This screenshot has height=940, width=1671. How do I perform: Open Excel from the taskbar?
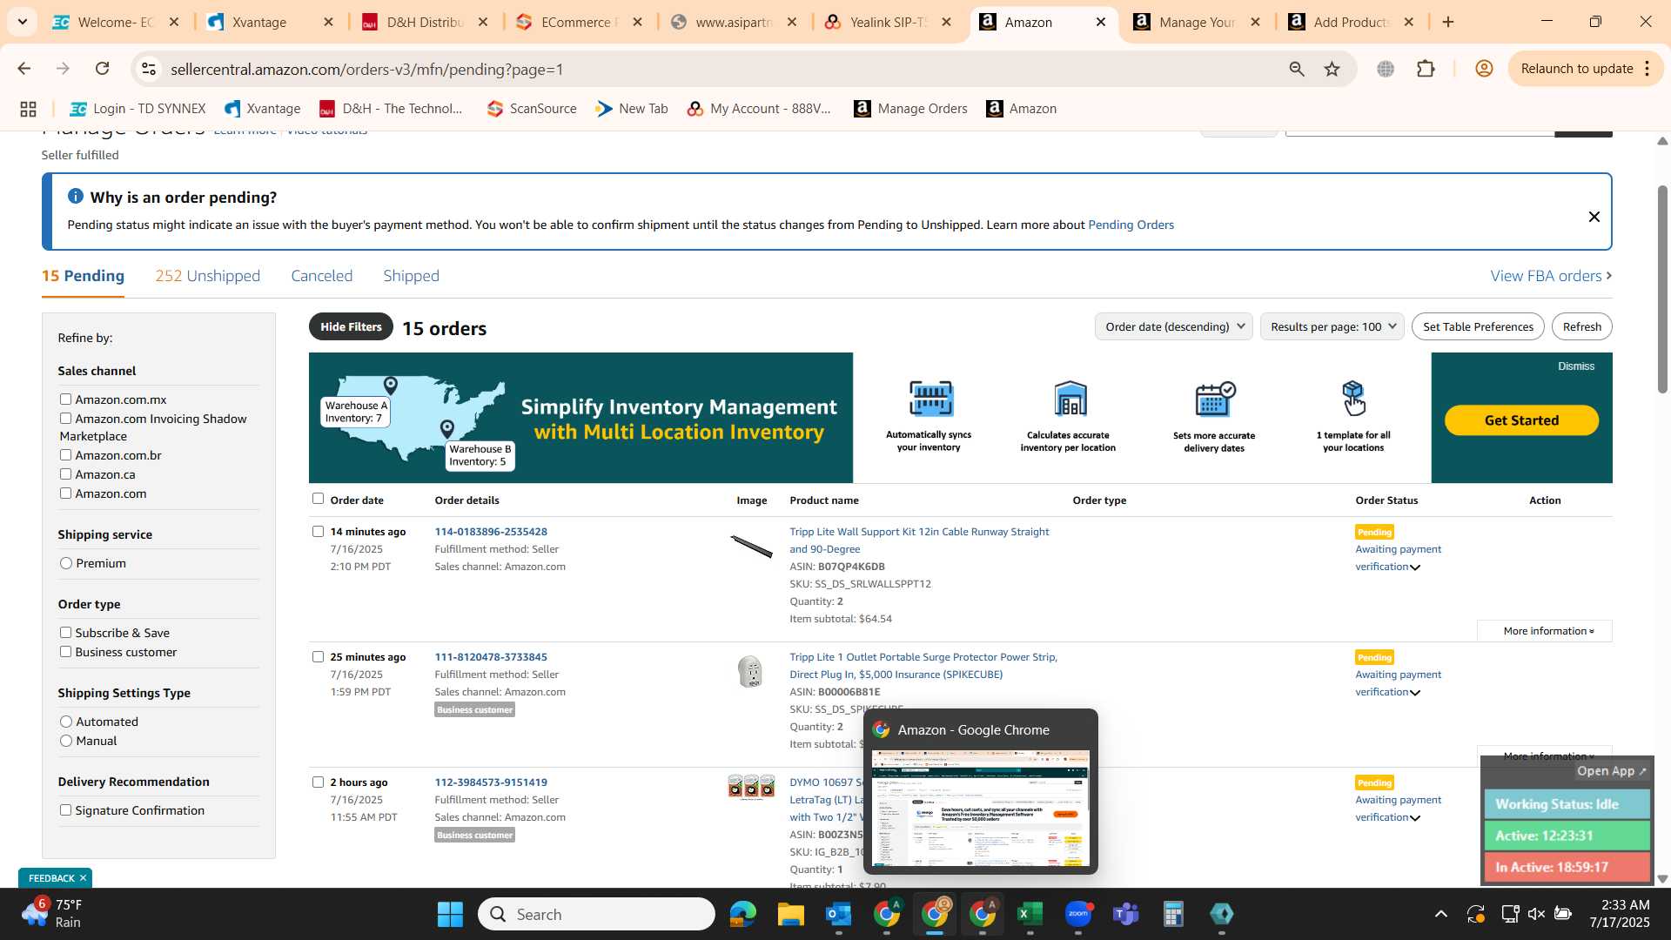pos(1030,914)
